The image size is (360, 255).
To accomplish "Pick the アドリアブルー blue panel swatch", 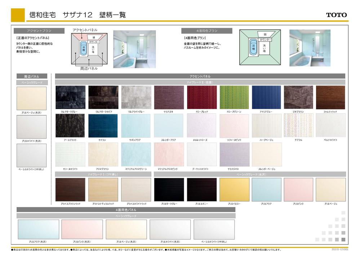I will coord(266,97).
